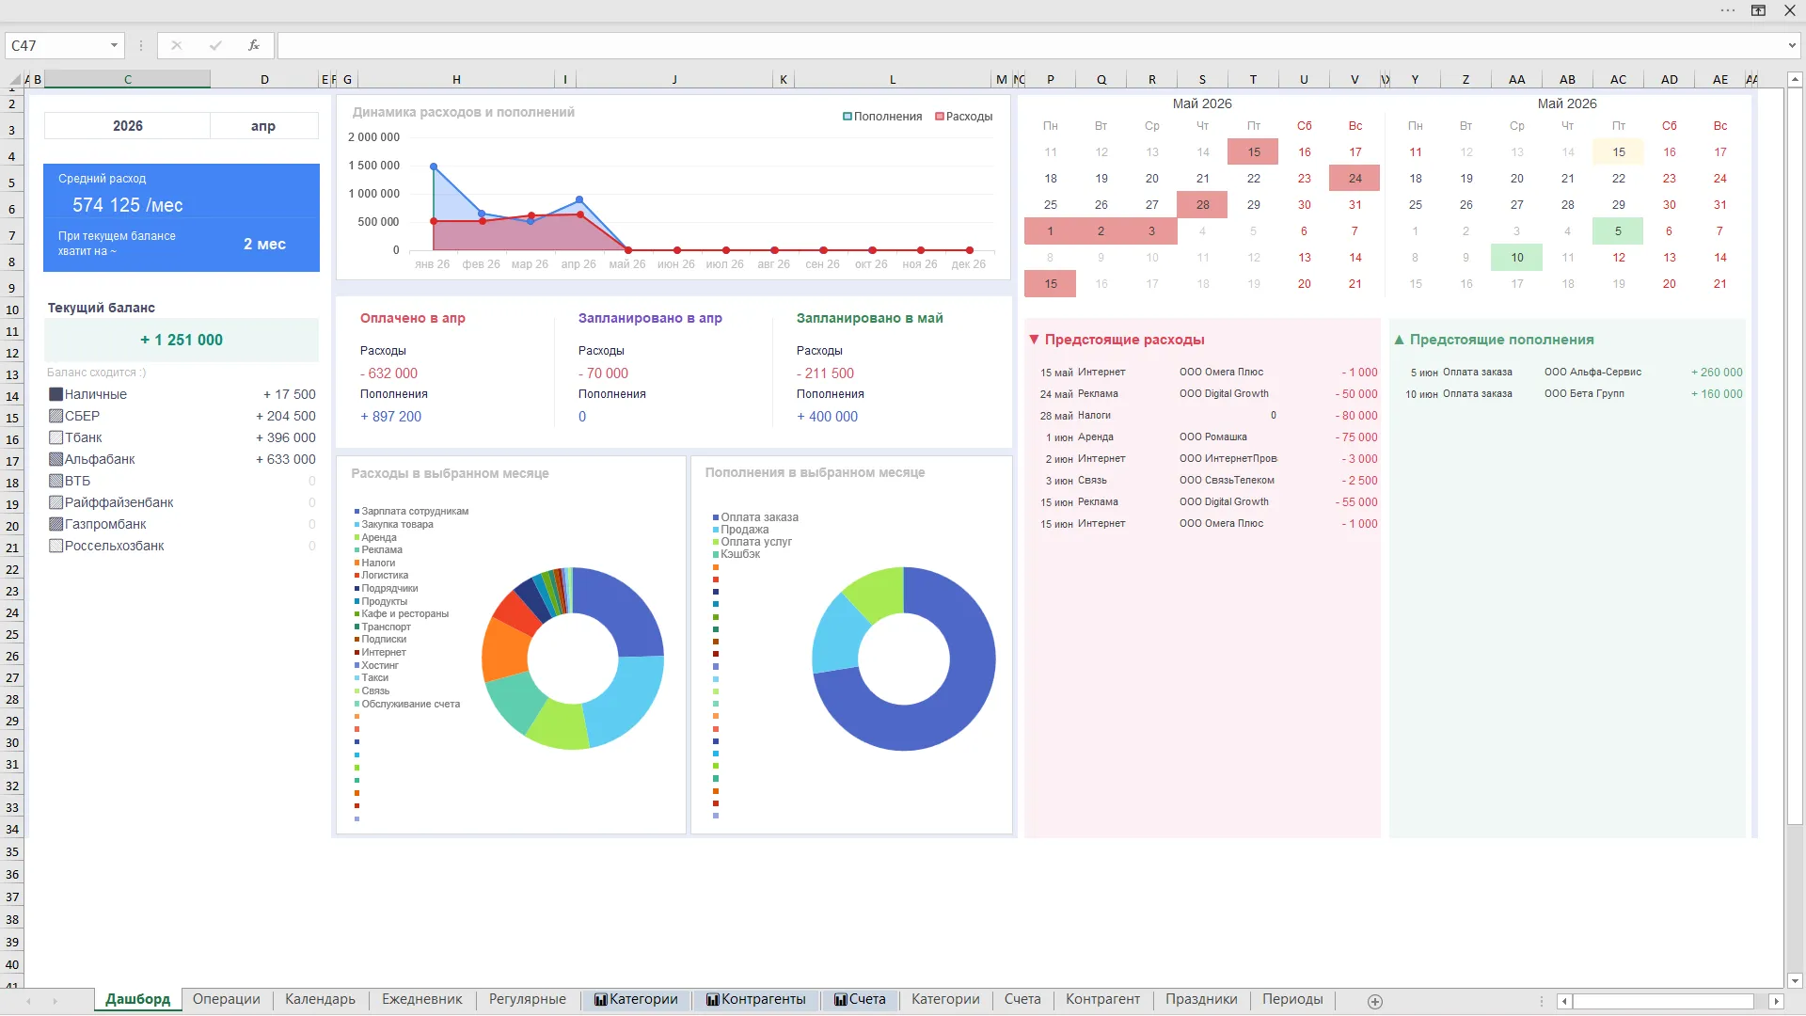Toggle the Наличные account checkbox
Viewport: 1806px width, 1016px height.
pos(55,394)
